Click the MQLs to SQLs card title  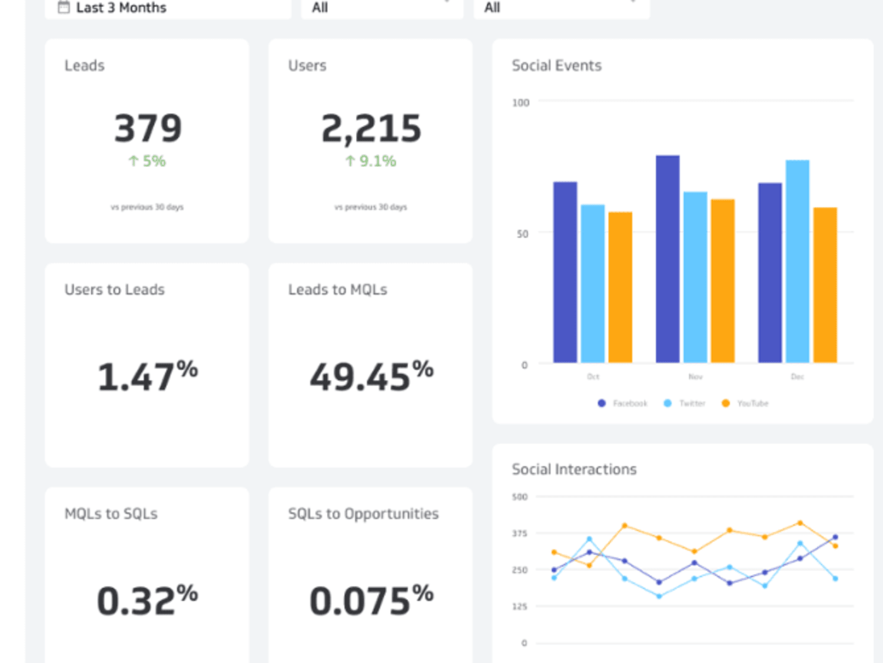pyautogui.click(x=111, y=514)
